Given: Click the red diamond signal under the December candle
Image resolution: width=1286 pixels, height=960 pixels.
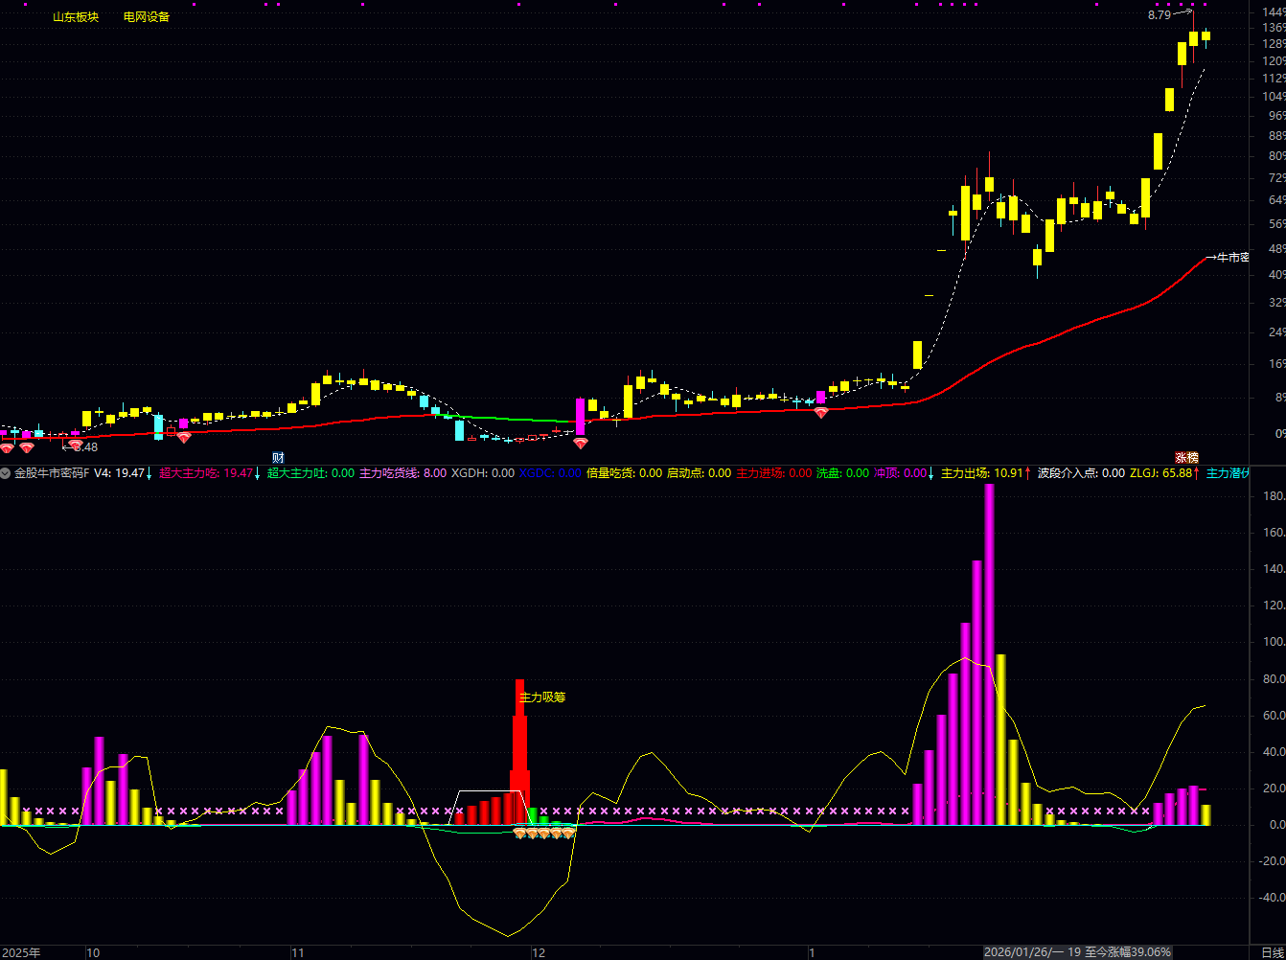Looking at the screenshot, I should tap(581, 444).
